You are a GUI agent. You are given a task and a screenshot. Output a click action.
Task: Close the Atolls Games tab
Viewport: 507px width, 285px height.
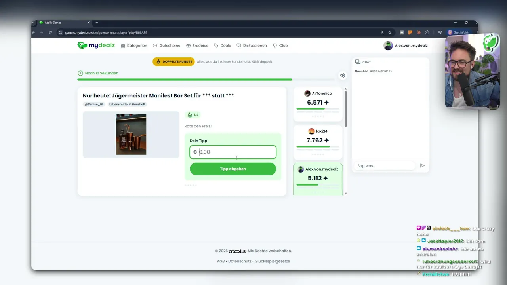click(88, 23)
